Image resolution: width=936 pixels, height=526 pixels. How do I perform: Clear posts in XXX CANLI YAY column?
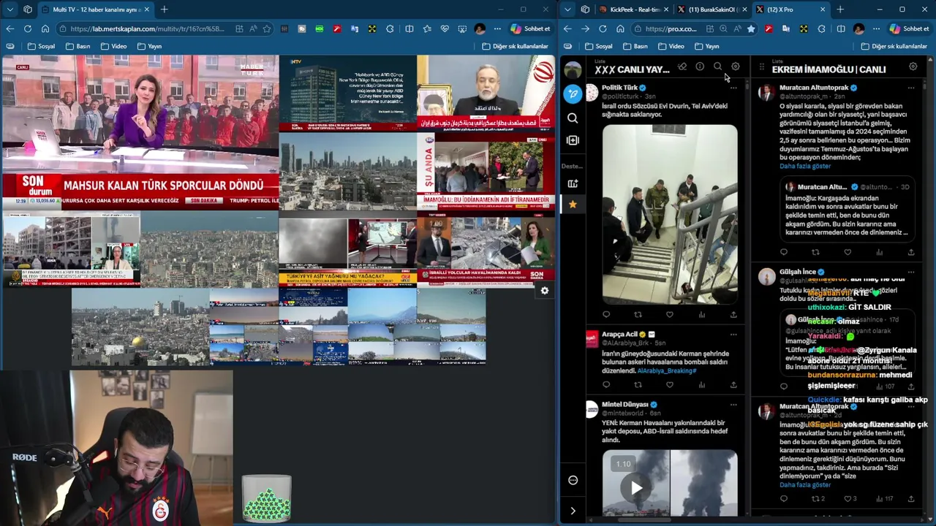tap(682, 66)
